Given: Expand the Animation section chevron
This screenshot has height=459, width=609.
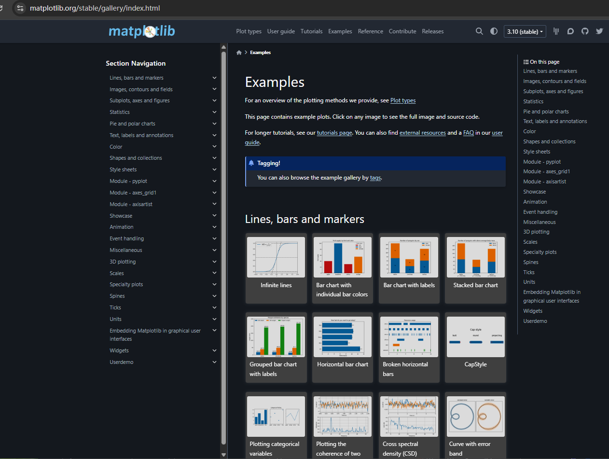Looking at the screenshot, I should pos(214,227).
